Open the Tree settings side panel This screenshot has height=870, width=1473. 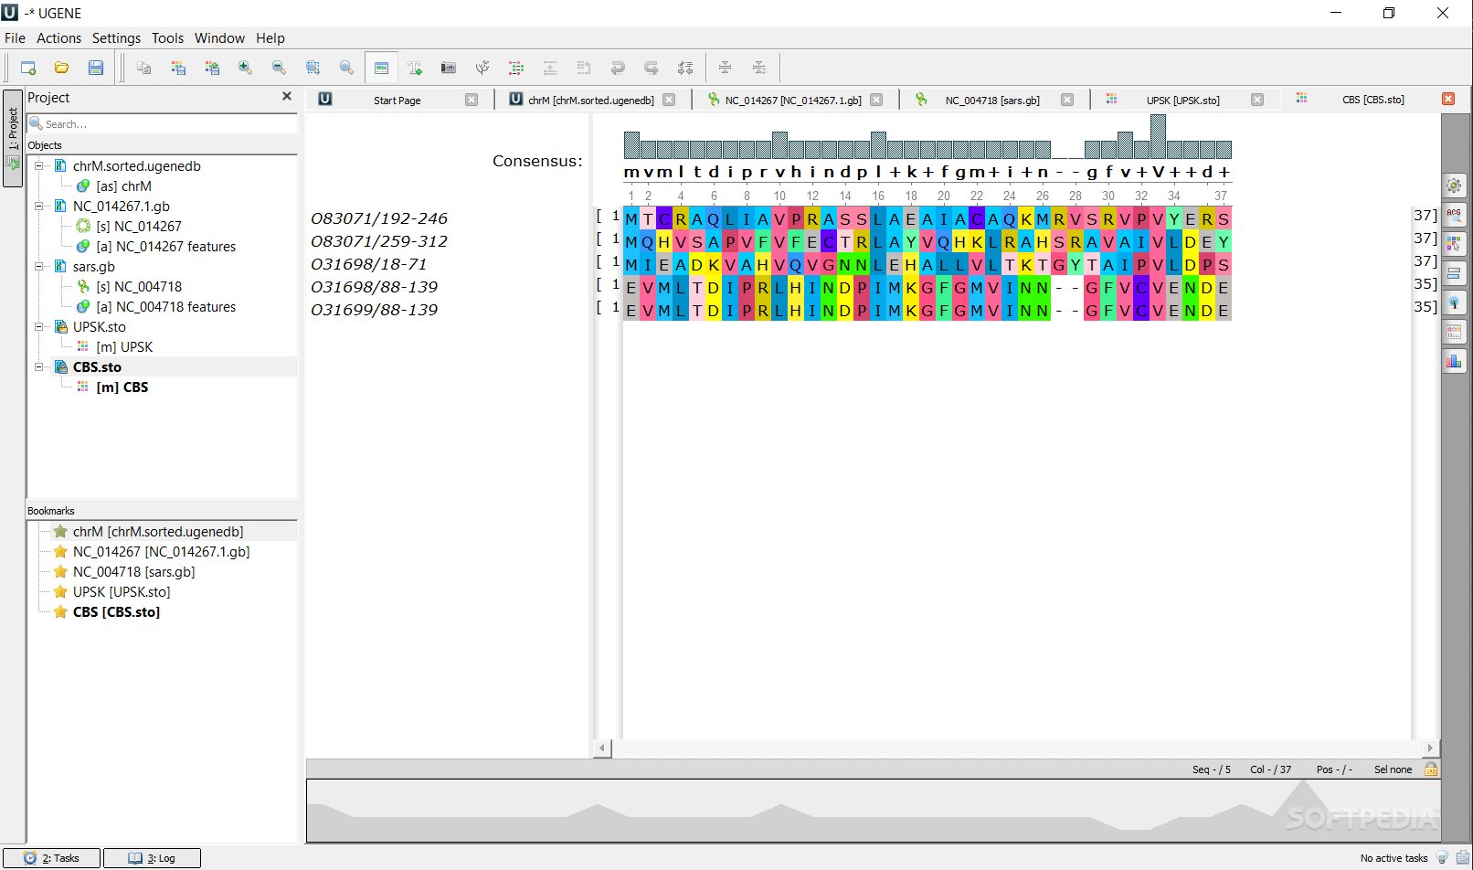[x=1454, y=302]
